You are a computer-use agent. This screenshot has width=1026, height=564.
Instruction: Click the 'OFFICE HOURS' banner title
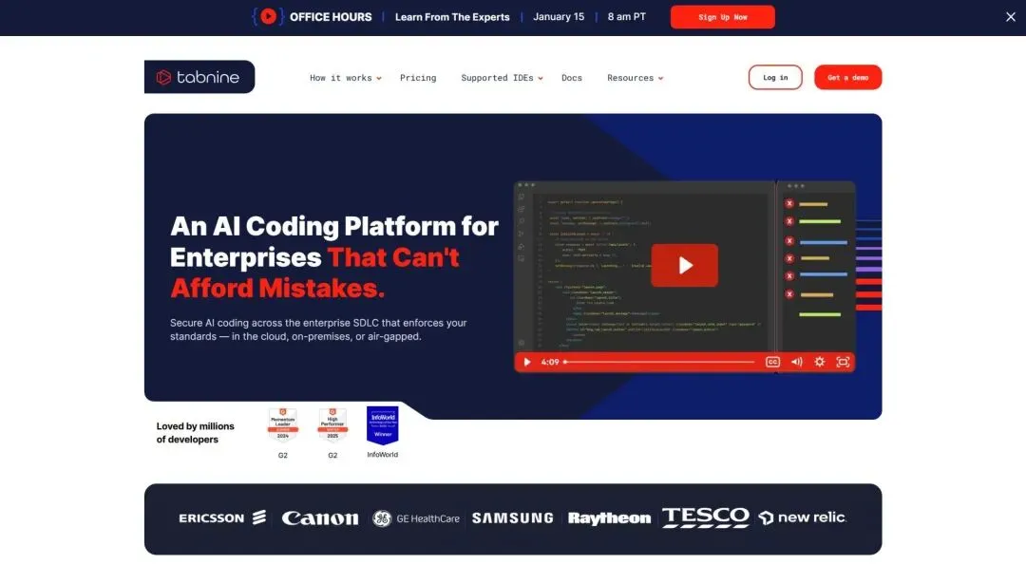(x=331, y=17)
